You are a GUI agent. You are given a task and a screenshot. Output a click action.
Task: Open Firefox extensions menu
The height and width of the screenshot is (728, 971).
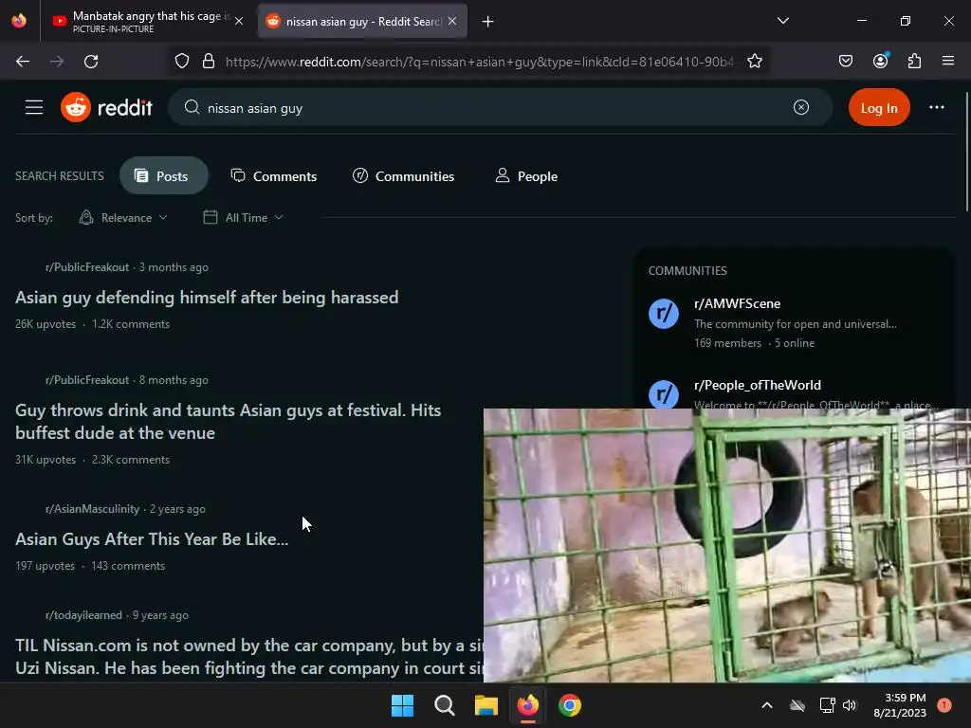click(x=914, y=62)
